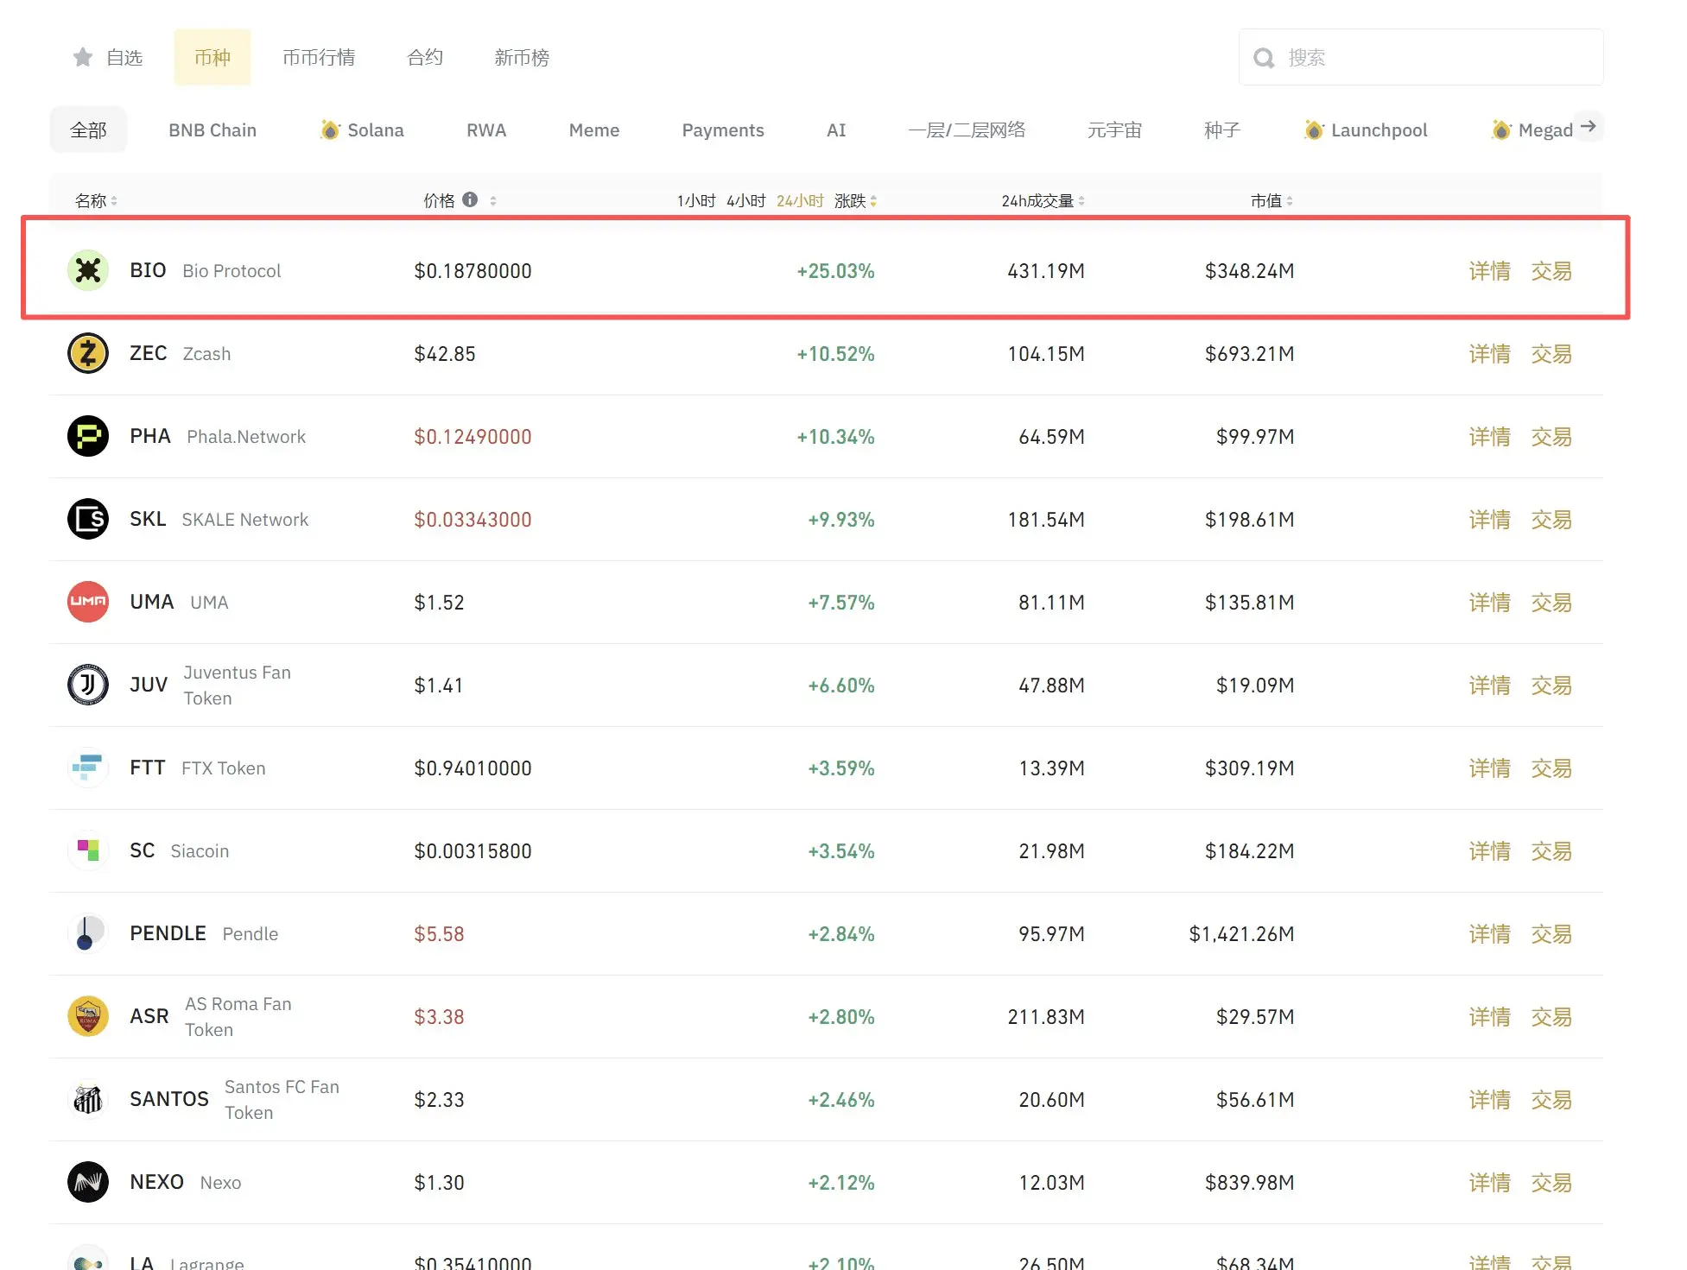Filter by 一层/二层网络 category
This screenshot has height=1270, width=1687.
[967, 130]
